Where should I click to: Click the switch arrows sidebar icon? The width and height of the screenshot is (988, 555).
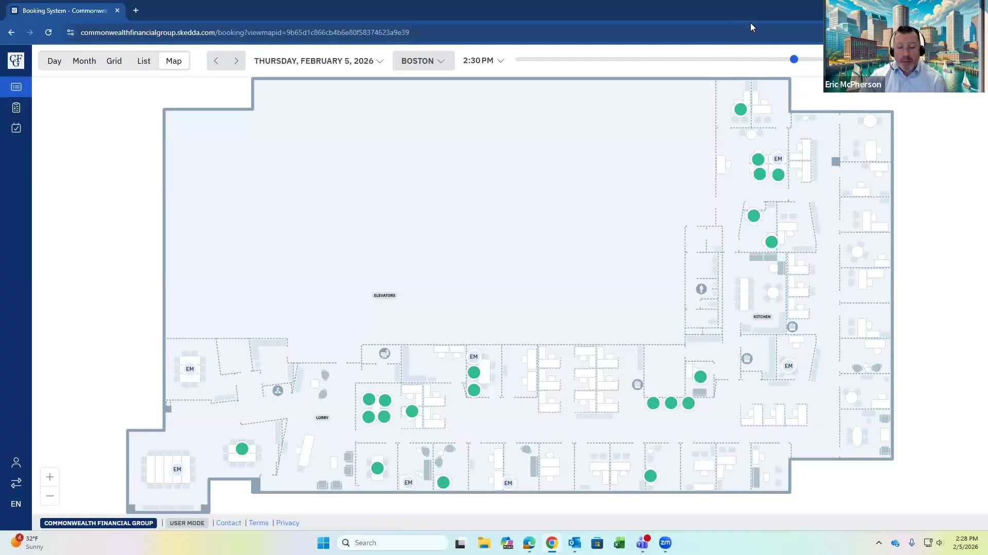(x=16, y=483)
